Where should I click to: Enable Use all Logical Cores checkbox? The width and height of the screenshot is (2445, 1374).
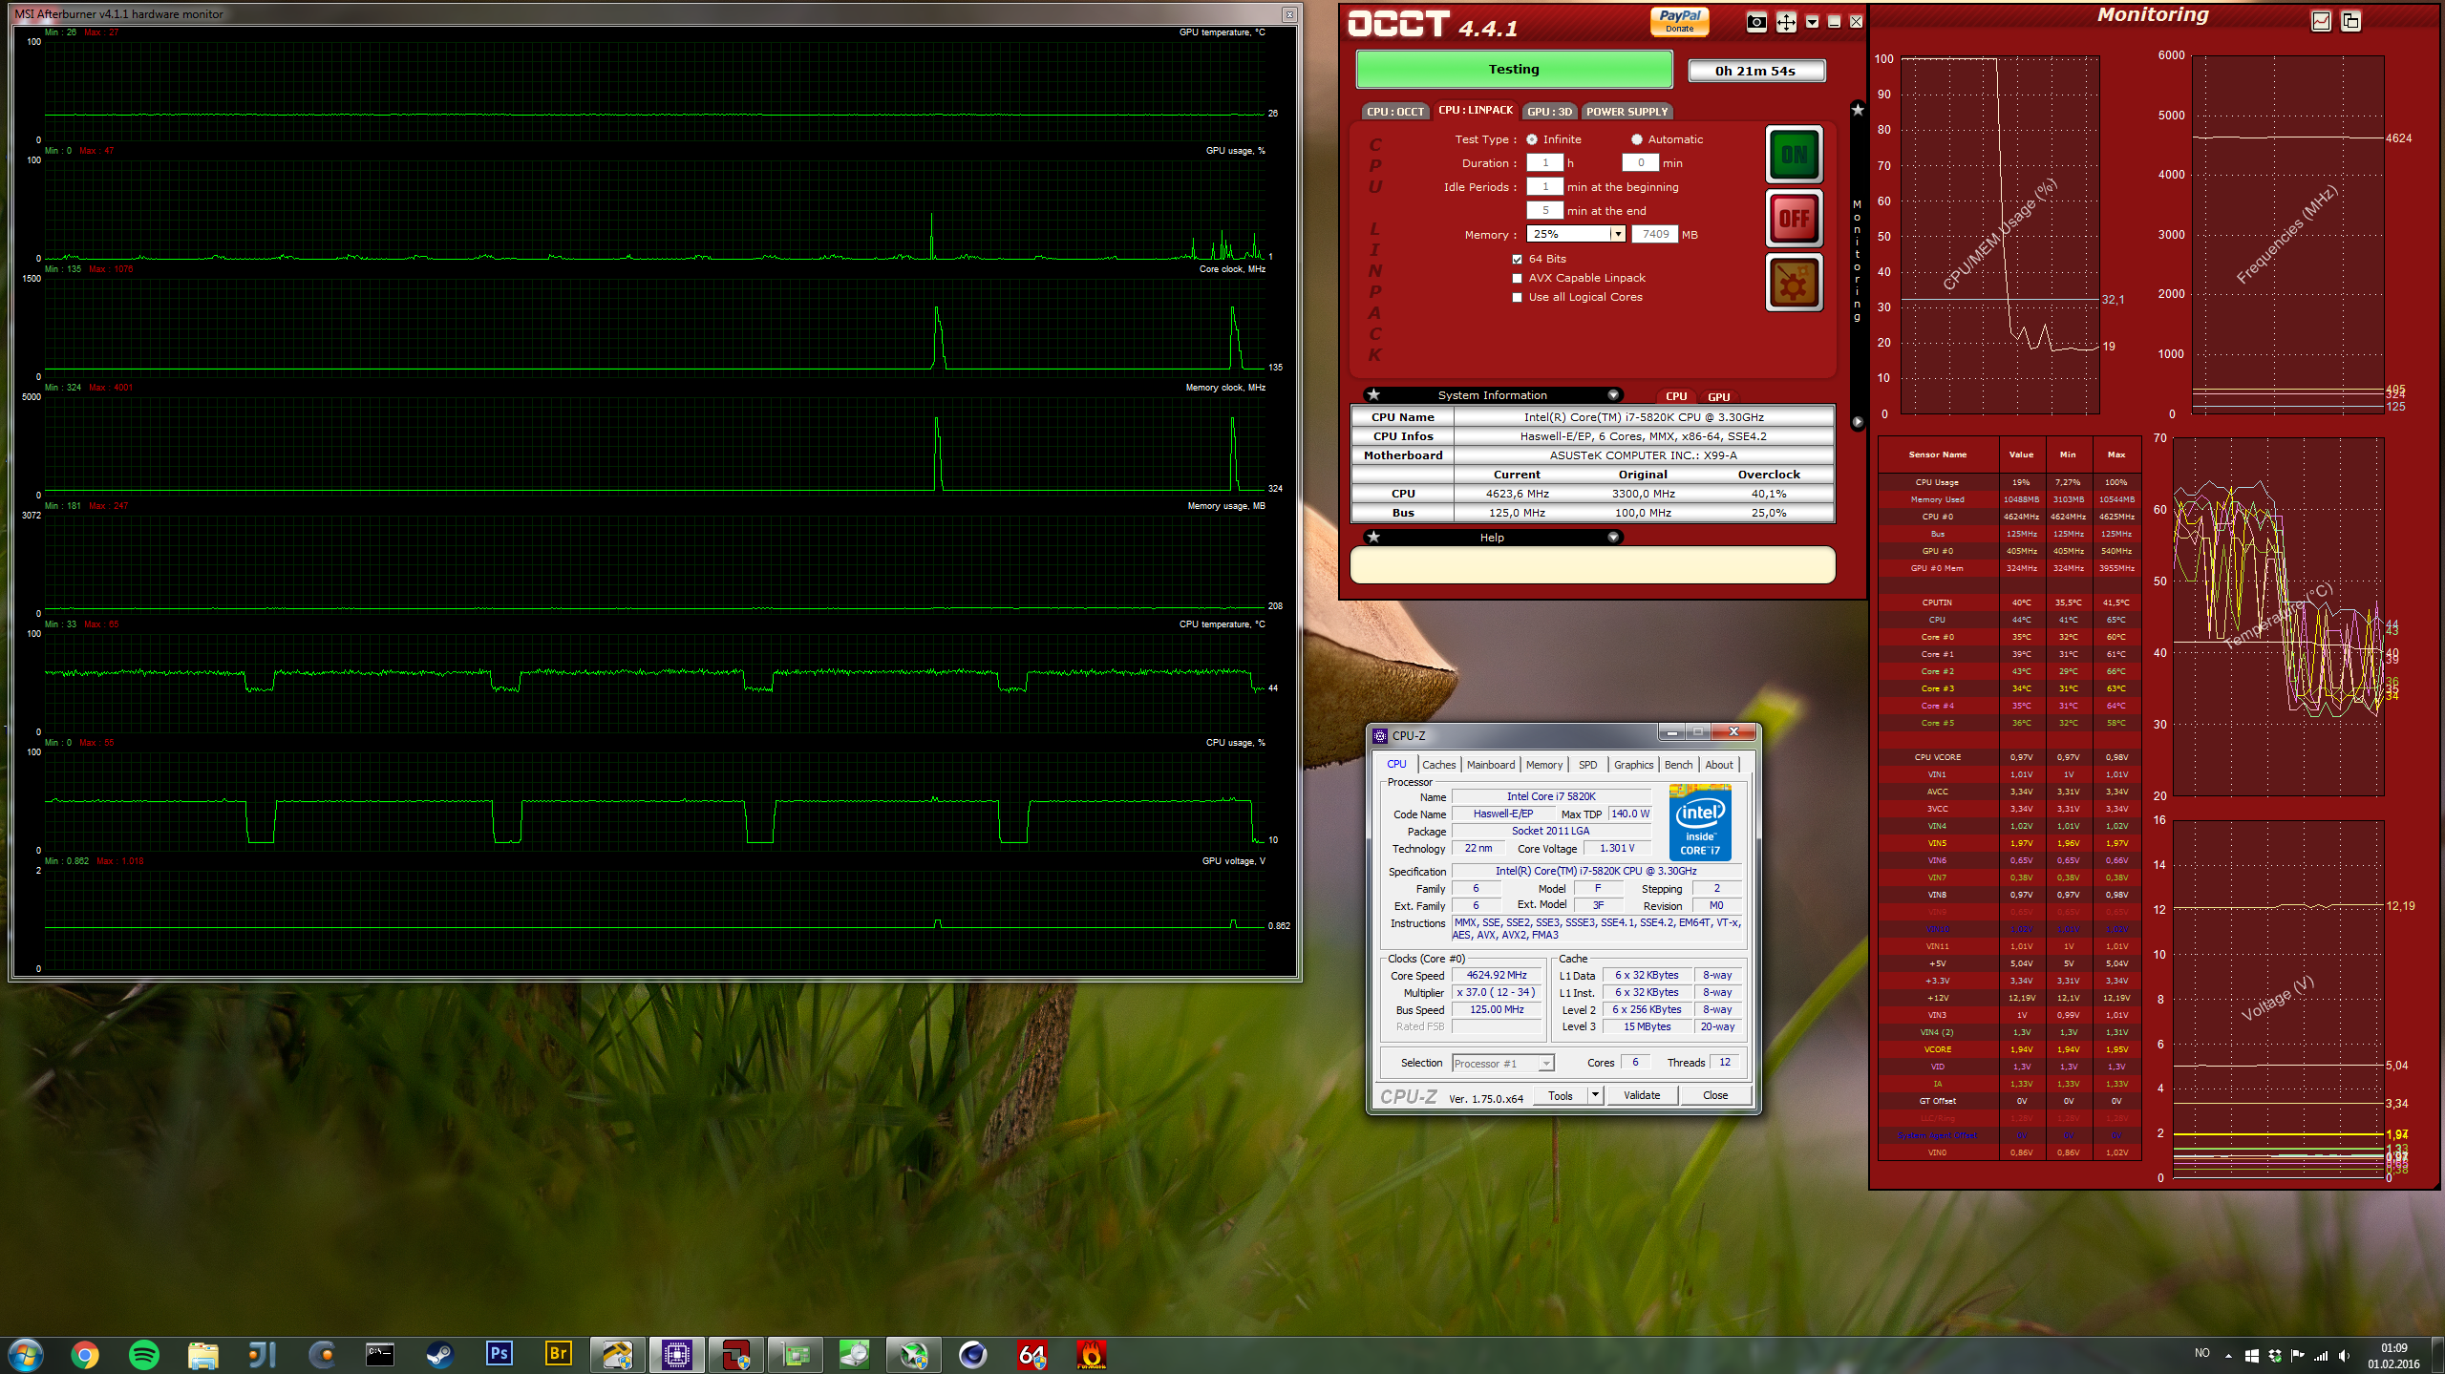coord(1517,297)
